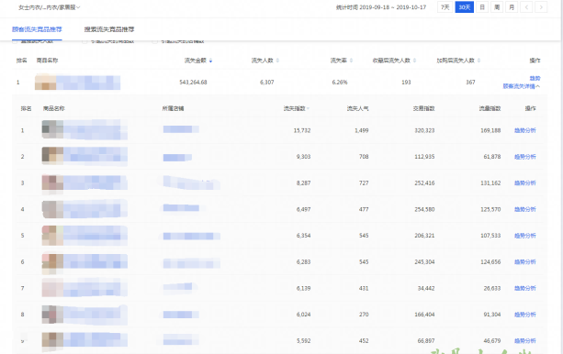Click thumbnail of inner row 2
Viewport: 563px width, 354px height.
[x=52, y=156]
